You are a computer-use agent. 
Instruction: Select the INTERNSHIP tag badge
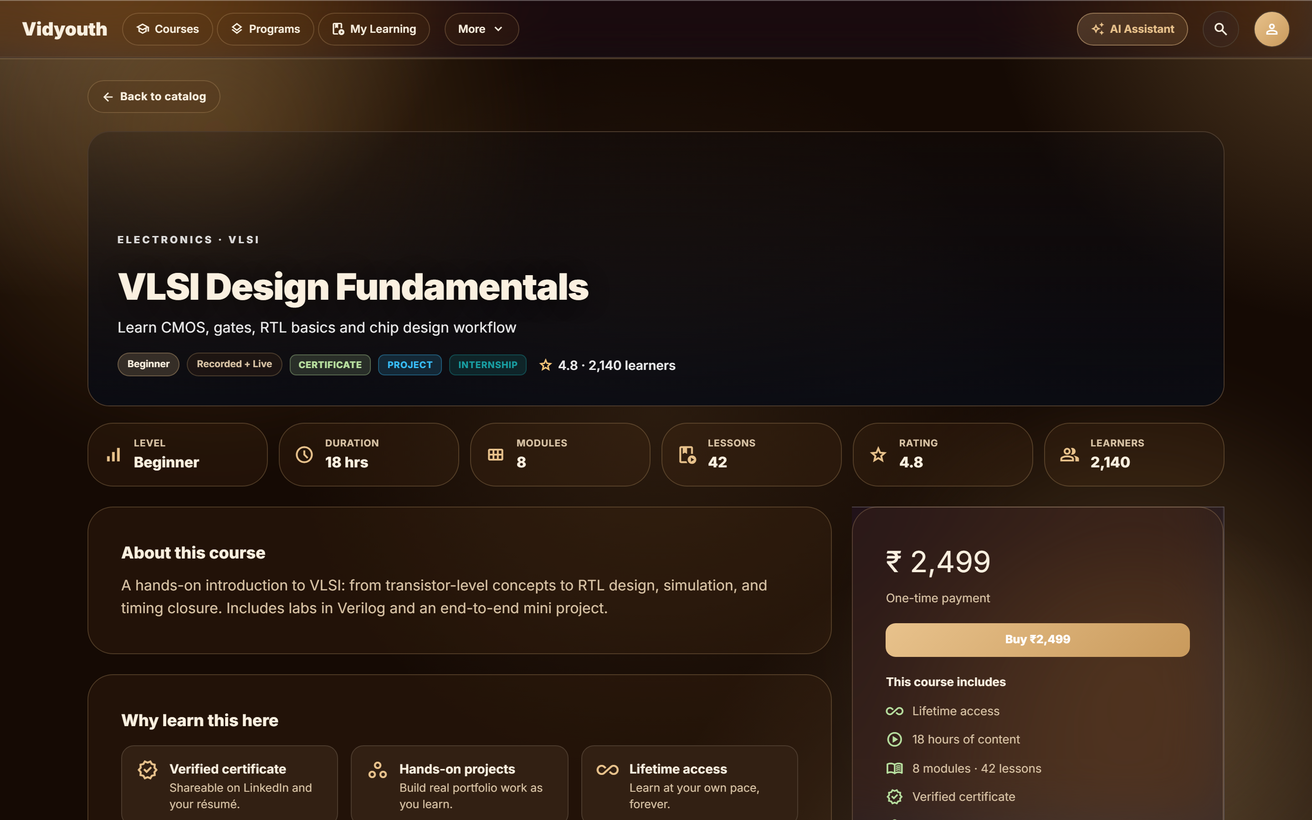pyautogui.click(x=487, y=365)
